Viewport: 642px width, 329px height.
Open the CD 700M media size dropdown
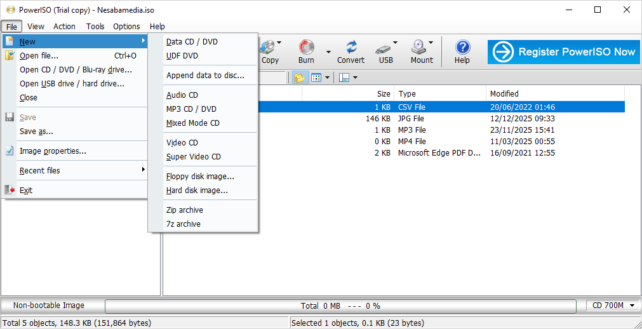click(612, 305)
